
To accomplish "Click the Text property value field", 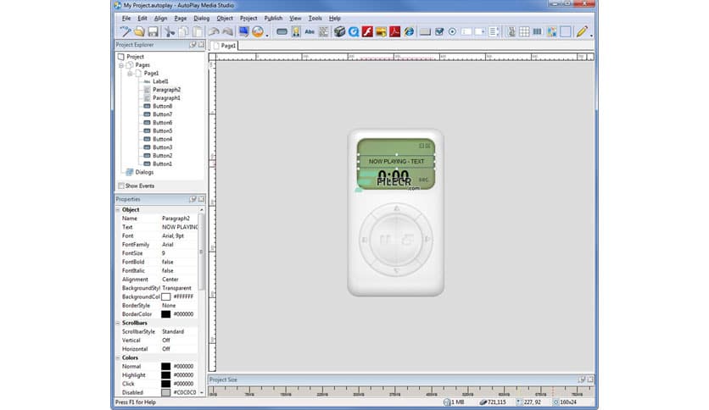I will (x=180, y=227).
